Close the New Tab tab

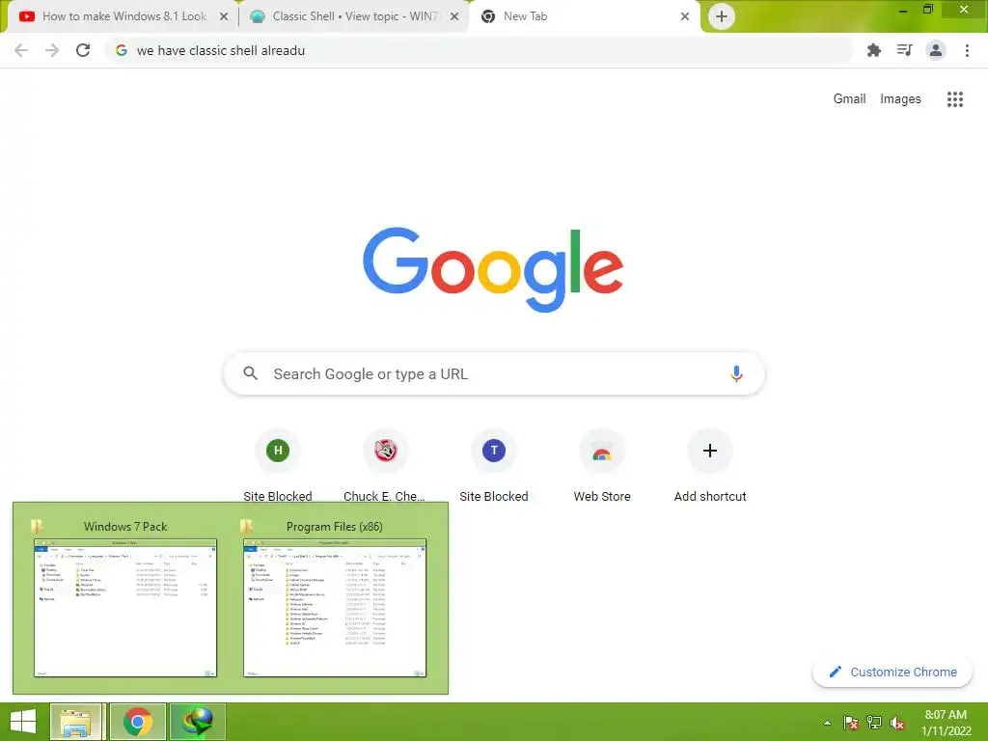coord(685,16)
